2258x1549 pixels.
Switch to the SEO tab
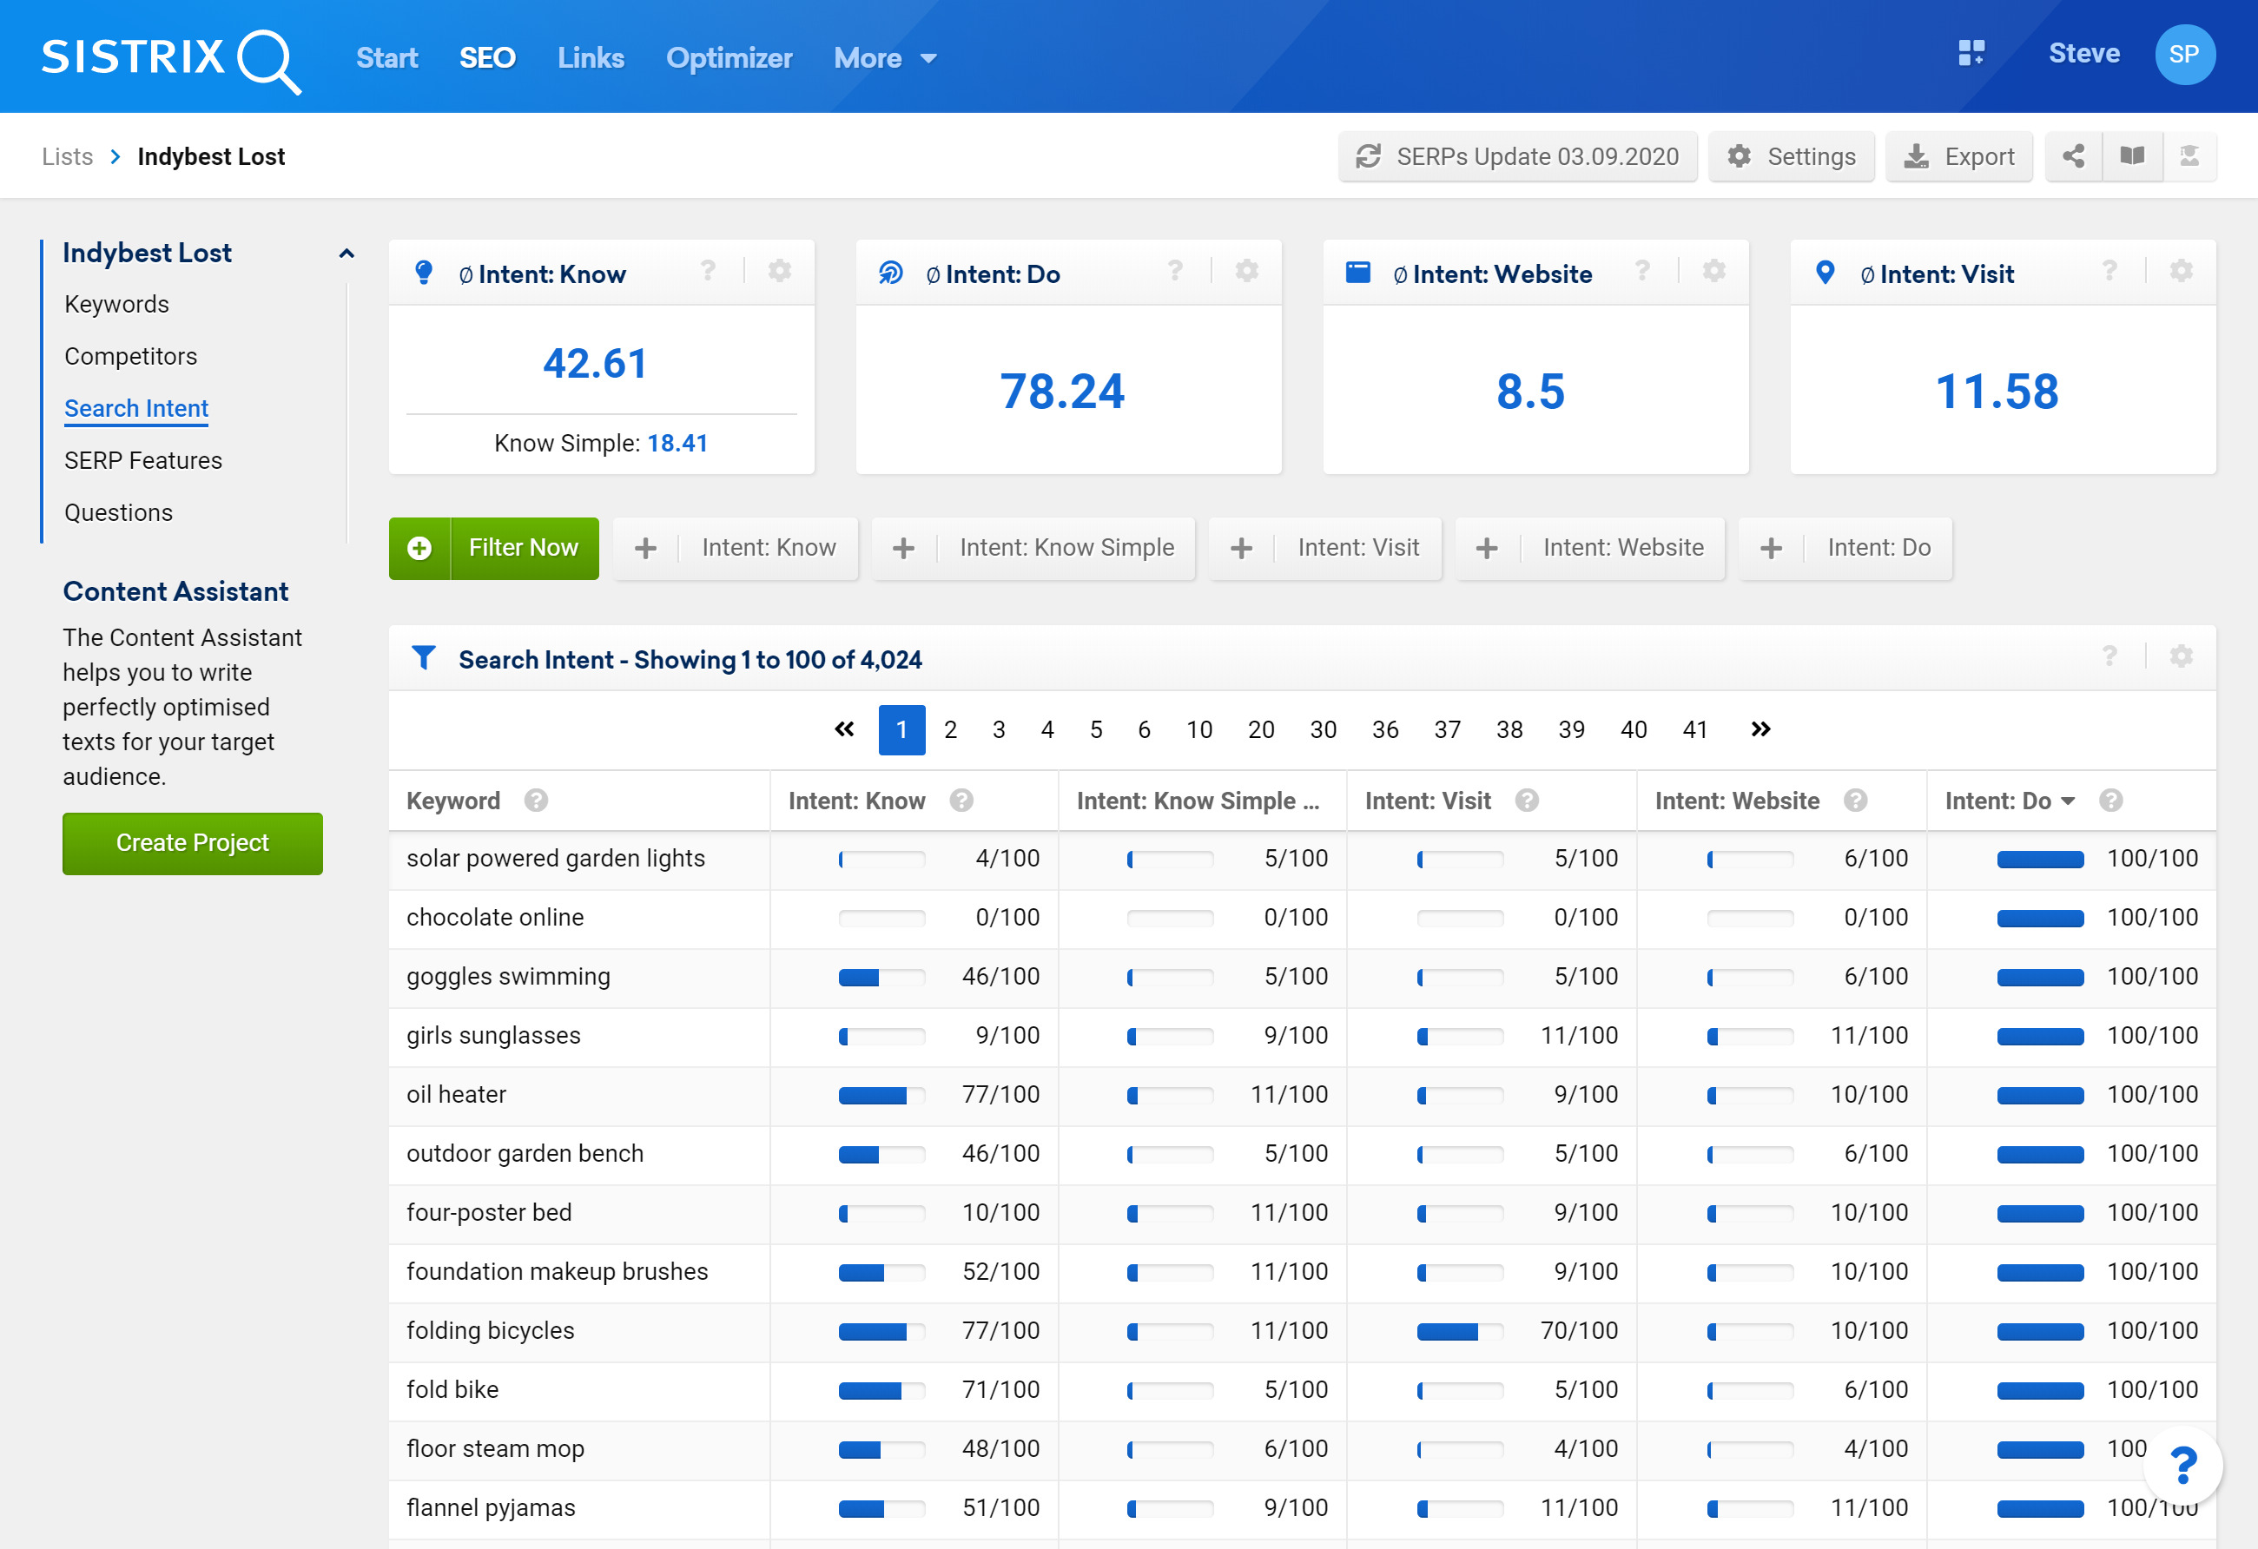(486, 58)
